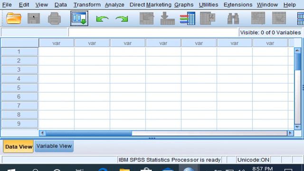Click the Go to Case toolbar icon
This screenshot has height=171, width=304.
tap(147, 19)
